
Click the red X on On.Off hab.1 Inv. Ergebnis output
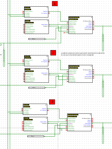(x=49, y=13)
